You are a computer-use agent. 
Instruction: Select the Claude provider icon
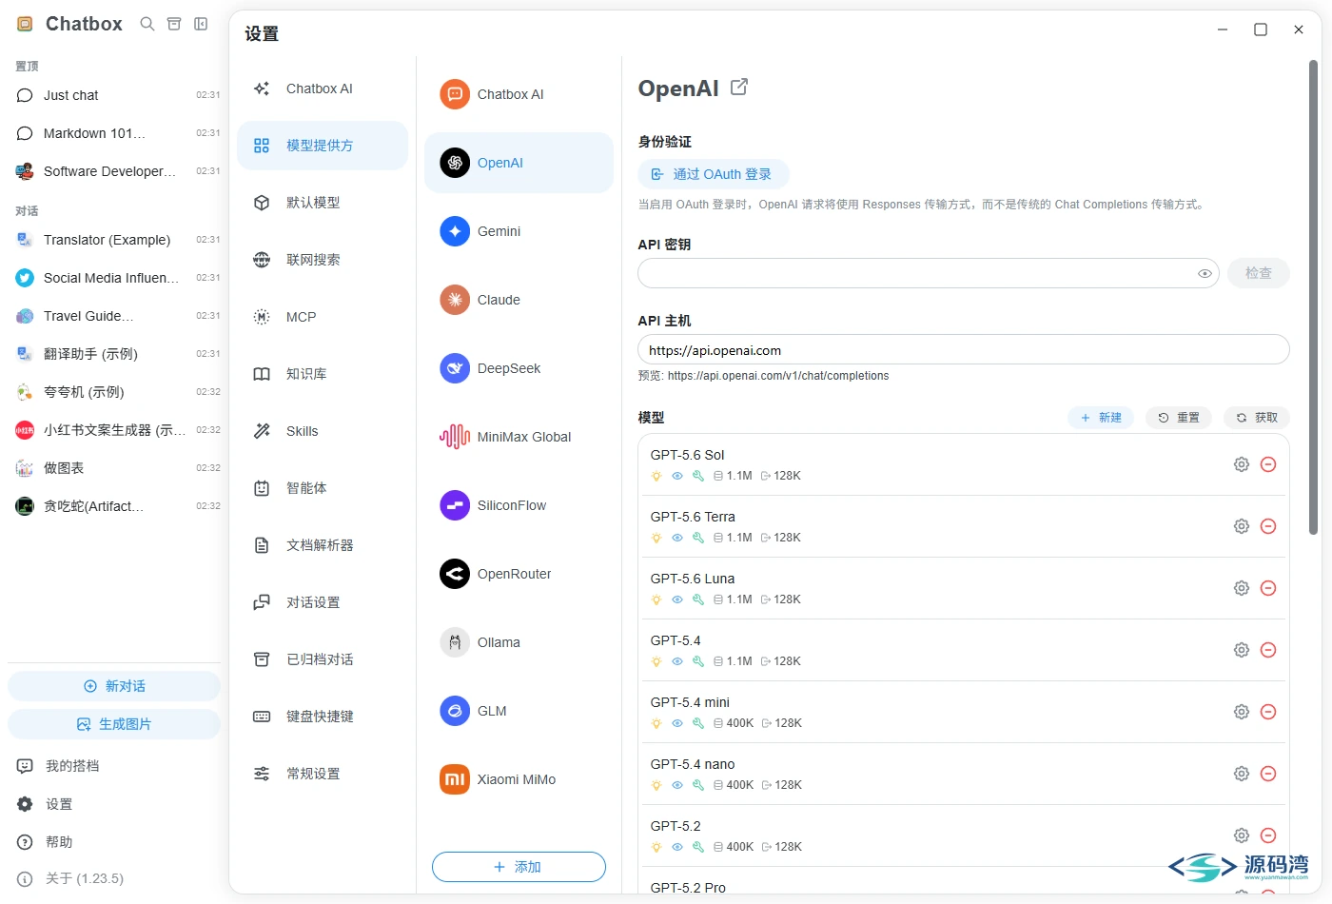click(455, 300)
